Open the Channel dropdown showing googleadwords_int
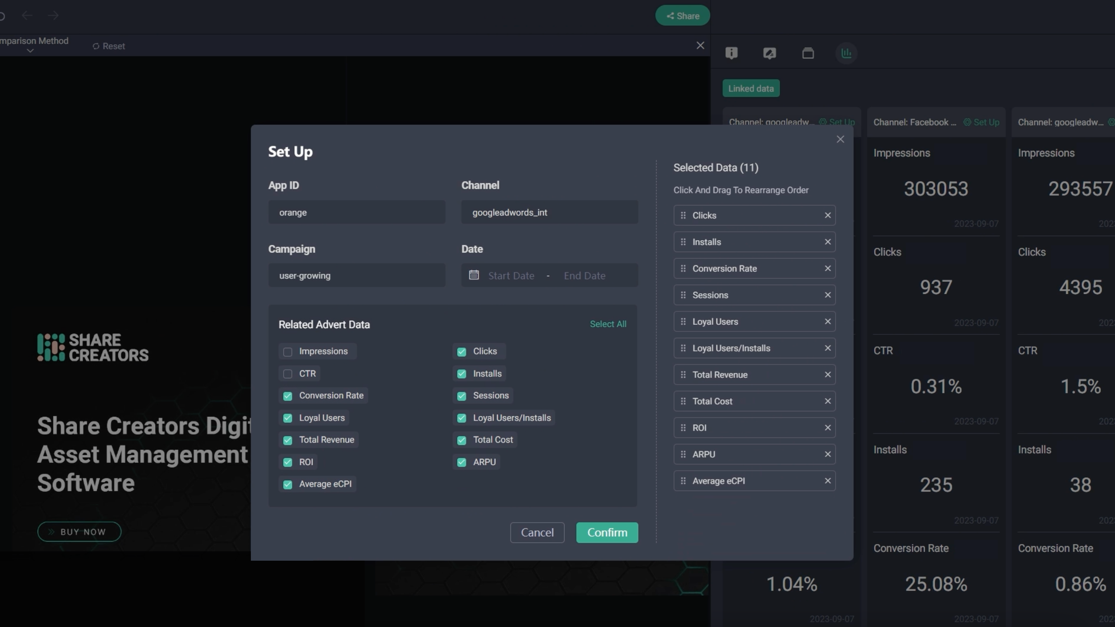 pos(549,212)
